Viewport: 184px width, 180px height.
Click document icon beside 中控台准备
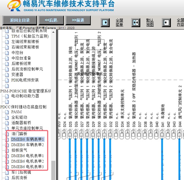(x=7, y=58)
